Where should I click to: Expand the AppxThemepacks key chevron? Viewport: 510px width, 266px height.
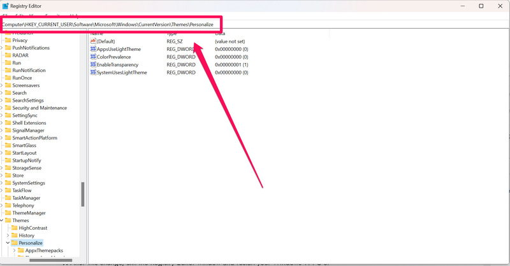pyautogui.click(x=14, y=250)
